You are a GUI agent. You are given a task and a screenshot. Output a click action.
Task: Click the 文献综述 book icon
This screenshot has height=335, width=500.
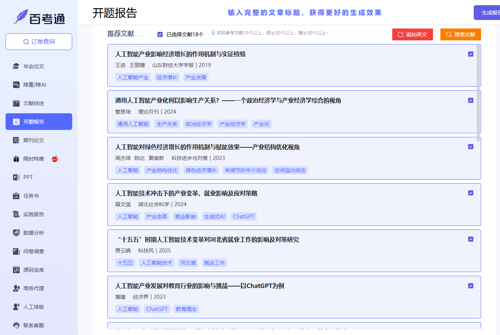coord(16,103)
